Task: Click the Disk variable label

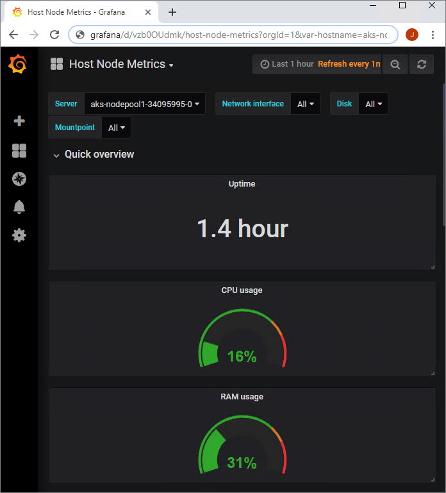Action: tap(344, 104)
